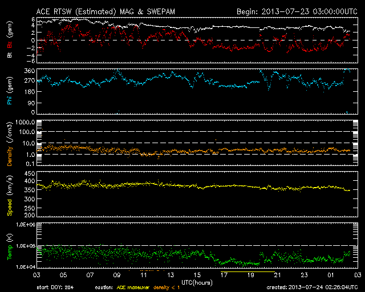This screenshot has height=292, width=365.
Task: Click the yellow Speed (km/s) axis label
Action: click(x=10, y=194)
